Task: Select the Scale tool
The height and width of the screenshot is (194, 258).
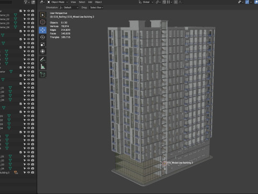Action: [42, 44]
